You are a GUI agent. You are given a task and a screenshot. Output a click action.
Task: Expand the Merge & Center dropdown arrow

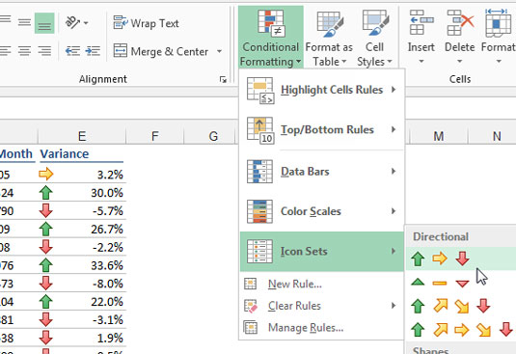click(x=219, y=51)
